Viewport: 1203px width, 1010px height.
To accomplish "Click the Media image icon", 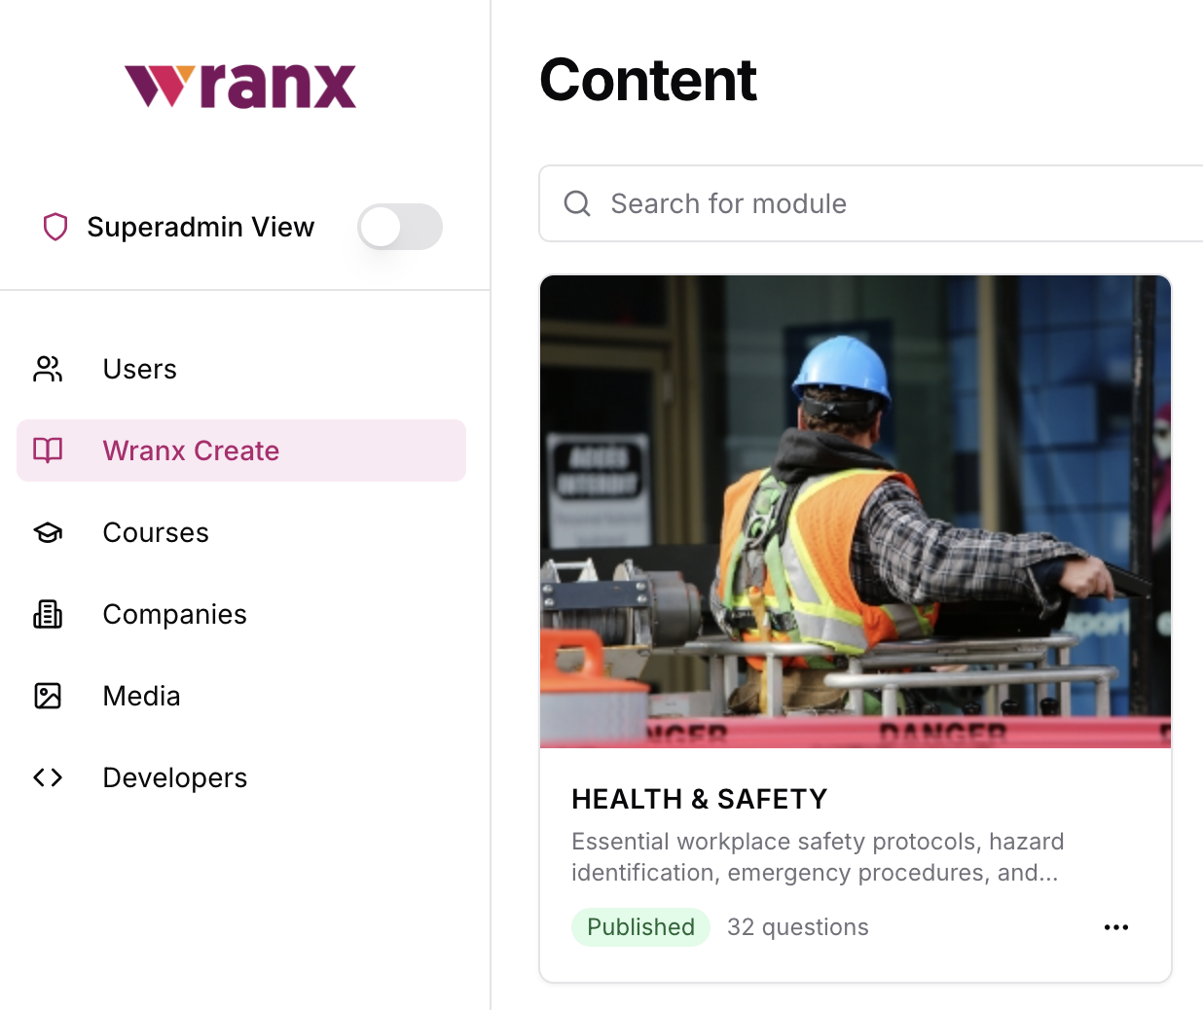I will pos(48,696).
